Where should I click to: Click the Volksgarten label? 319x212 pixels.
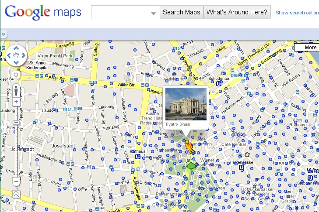click(214, 188)
